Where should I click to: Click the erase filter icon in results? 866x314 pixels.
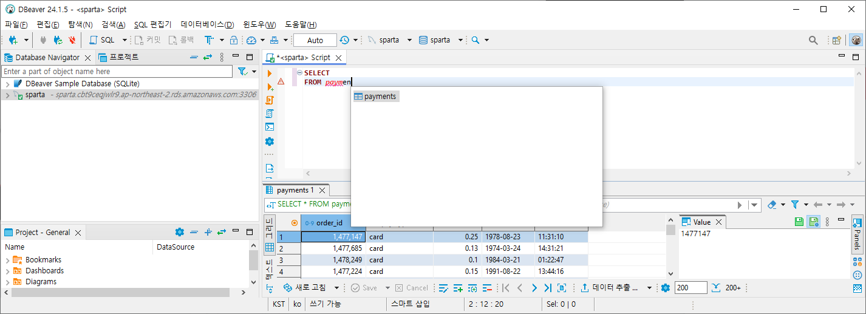pyautogui.click(x=771, y=205)
